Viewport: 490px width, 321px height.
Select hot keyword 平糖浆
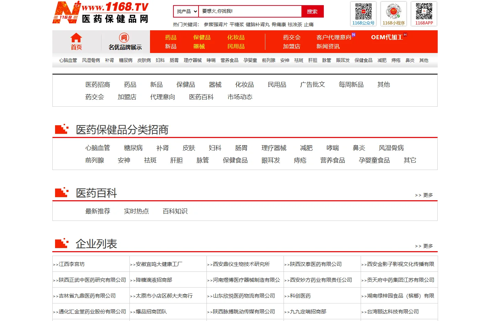click(x=237, y=24)
